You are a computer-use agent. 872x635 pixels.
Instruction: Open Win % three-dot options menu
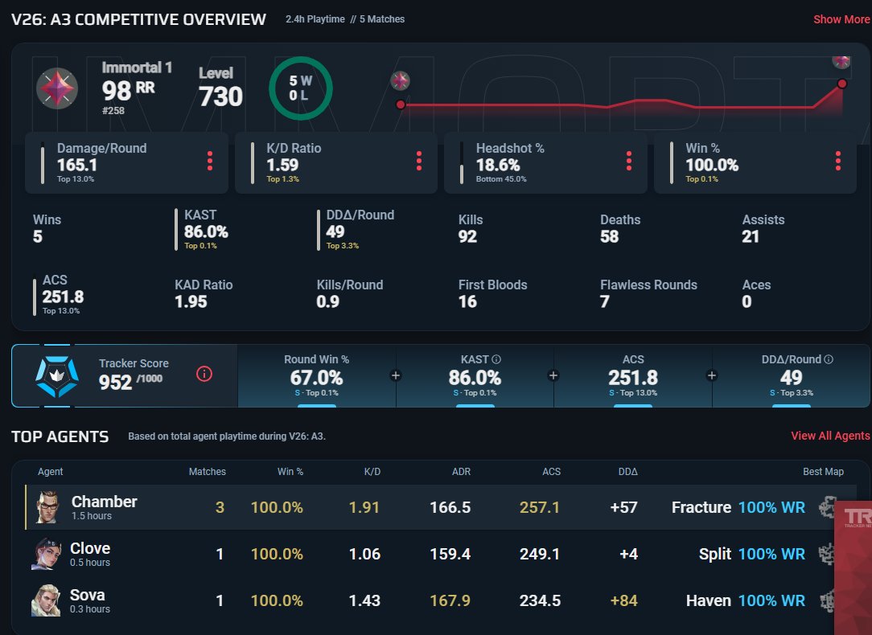pyautogui.click(x=837, y=161)
